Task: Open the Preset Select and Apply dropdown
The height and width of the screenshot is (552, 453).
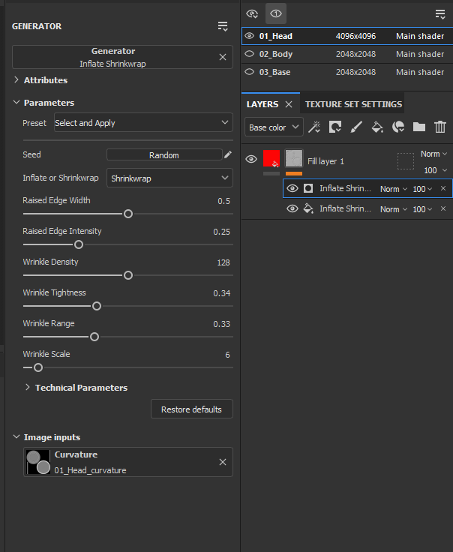Action: pos(143,122)
